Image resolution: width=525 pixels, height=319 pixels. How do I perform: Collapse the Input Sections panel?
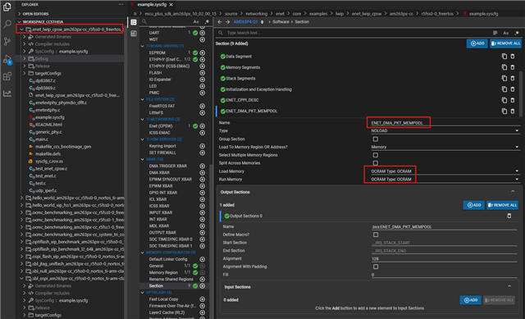pos(509,286)
